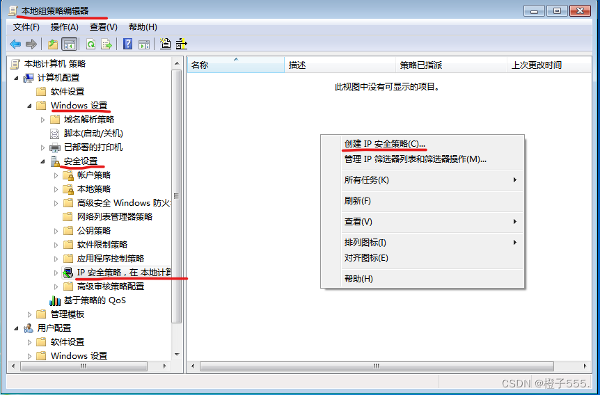Sort by the 名称 column header
Viewport: 600px width, 395px height.
(236, 65)
